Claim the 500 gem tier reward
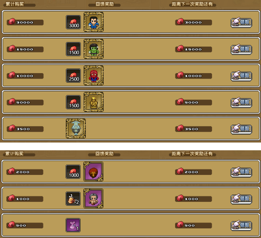The width and height of the screenshot is (261, 238). [241, 226]
